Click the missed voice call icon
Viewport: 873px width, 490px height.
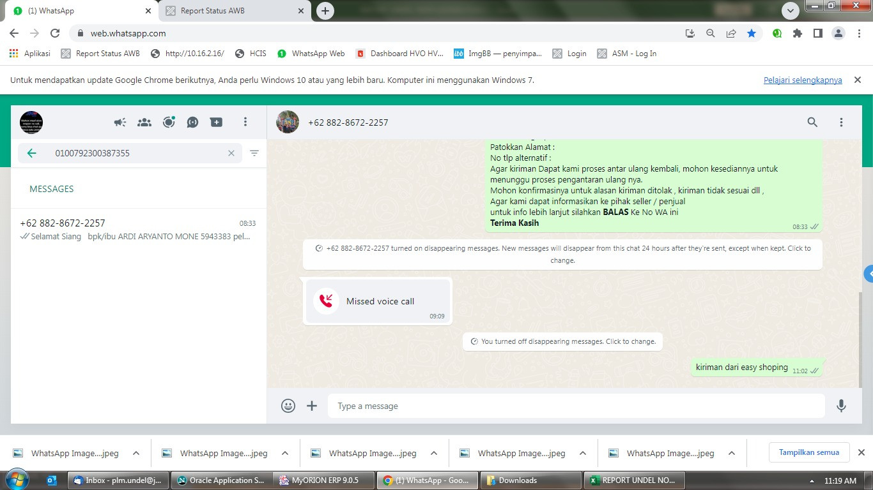[326, 301]
